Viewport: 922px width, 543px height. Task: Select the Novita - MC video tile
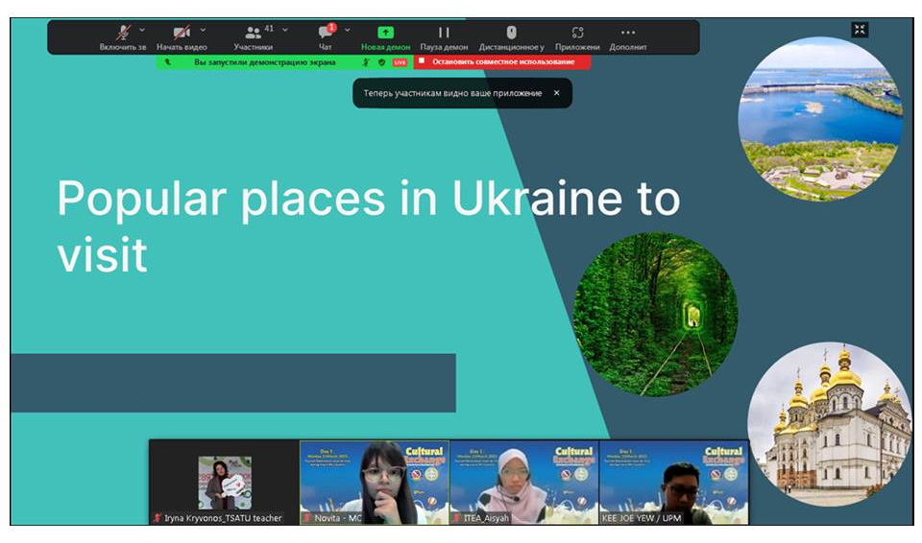click(375, 482)
